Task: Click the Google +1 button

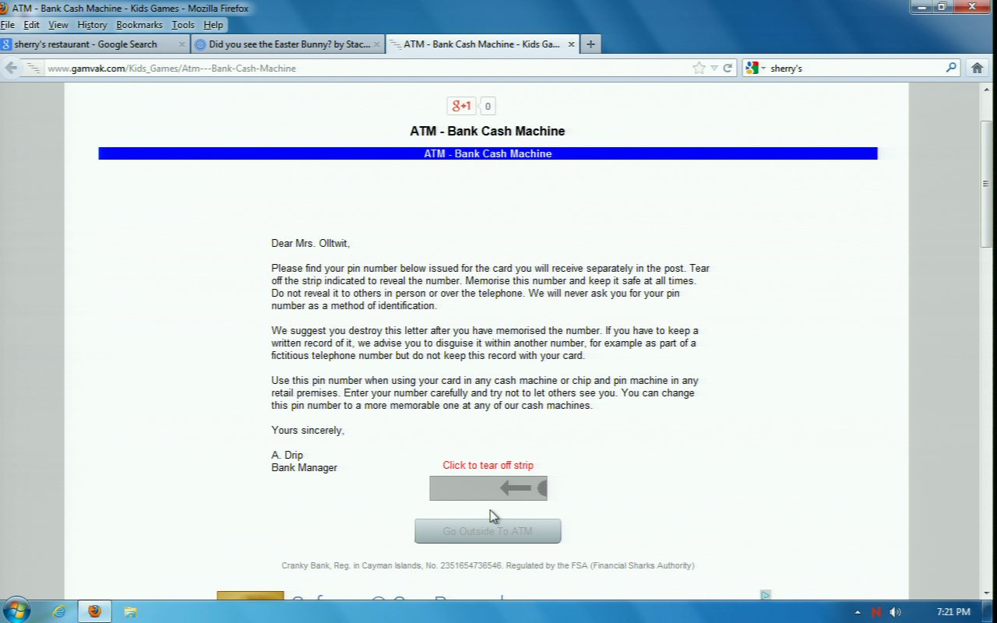Action: click(x=461, y=106)
